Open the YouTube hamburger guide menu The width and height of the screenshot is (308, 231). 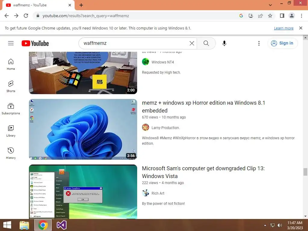(x=11, y=43)
